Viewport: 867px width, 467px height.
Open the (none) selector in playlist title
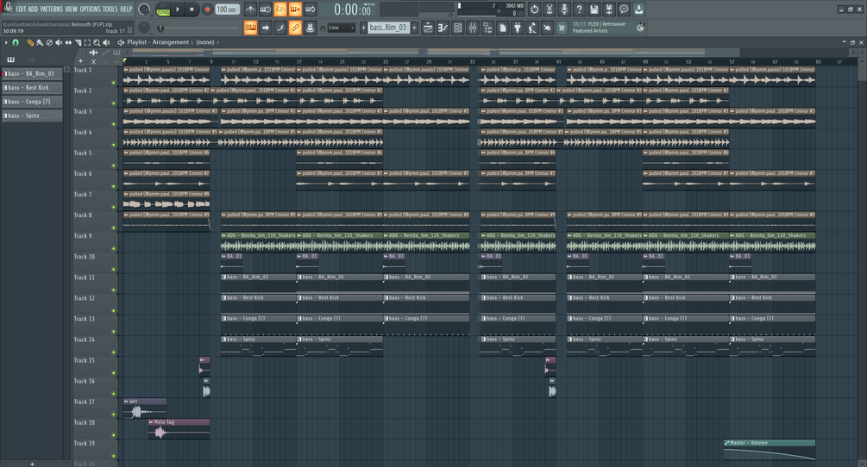(x=205, y=42)
